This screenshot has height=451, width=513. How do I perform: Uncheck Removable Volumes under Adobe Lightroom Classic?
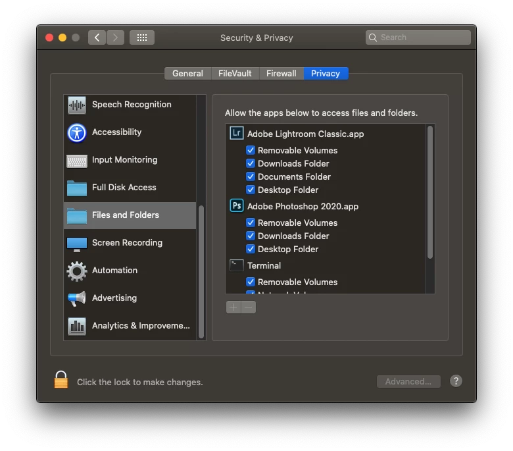point(251,150)
